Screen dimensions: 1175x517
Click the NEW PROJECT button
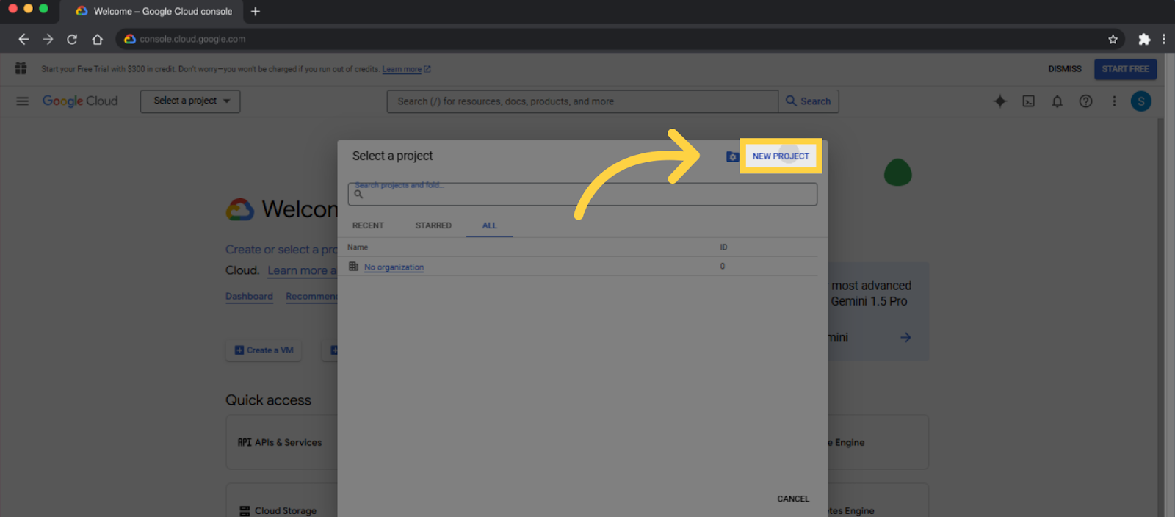tap(781, 156)
